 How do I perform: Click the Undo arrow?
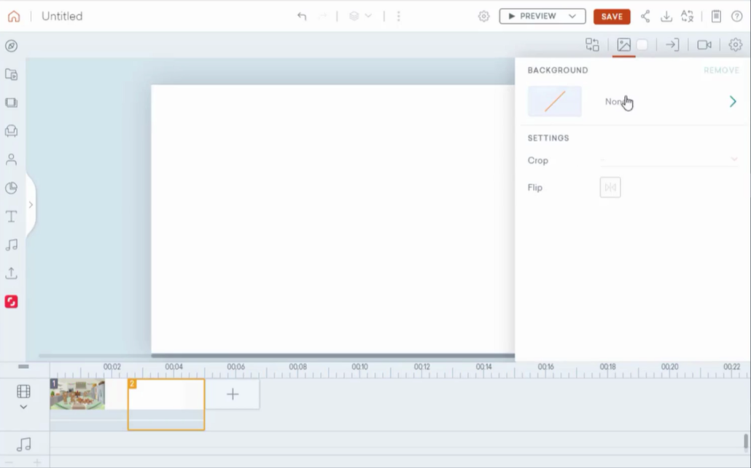tap(301, 16)
